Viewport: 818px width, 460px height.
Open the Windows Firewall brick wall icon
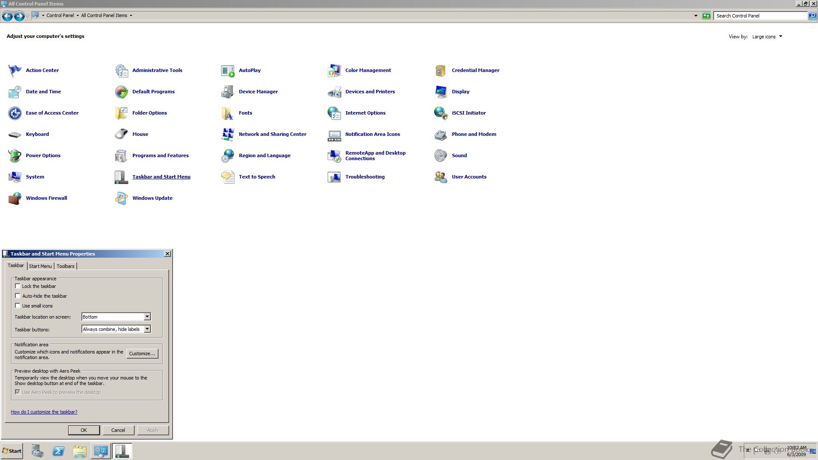pos(15,198)
